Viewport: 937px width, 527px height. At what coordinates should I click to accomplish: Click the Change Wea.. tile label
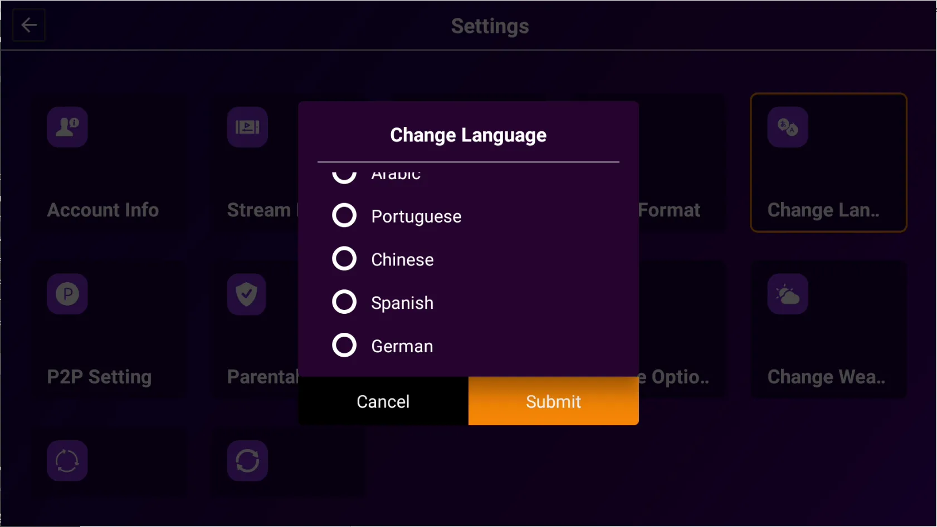[x=826, y=377]
